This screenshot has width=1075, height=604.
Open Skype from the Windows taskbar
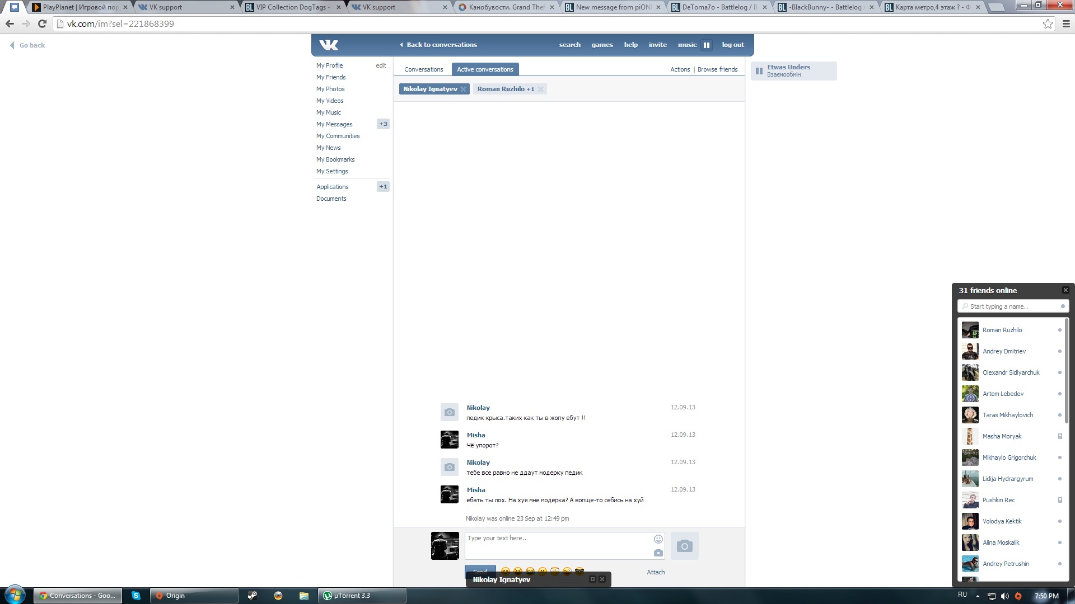(x=135, y=596)
